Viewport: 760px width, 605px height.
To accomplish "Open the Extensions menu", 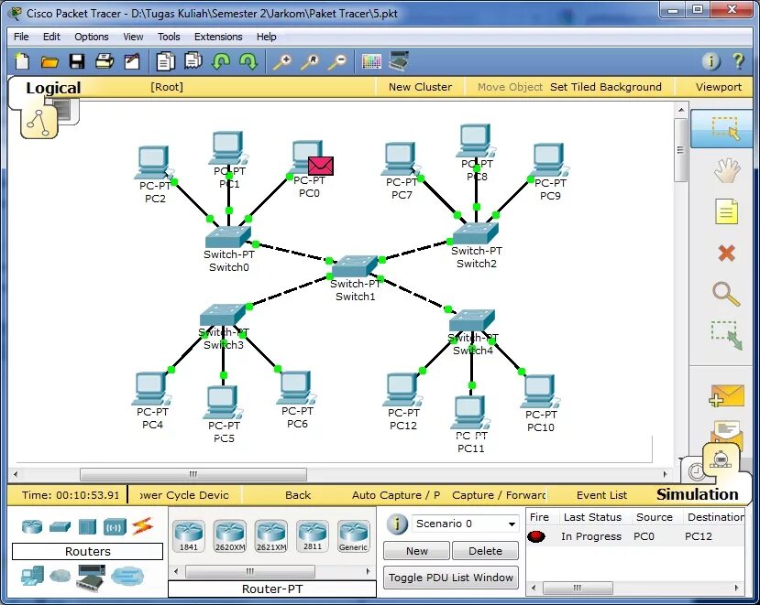I will (x=218, y=37).
